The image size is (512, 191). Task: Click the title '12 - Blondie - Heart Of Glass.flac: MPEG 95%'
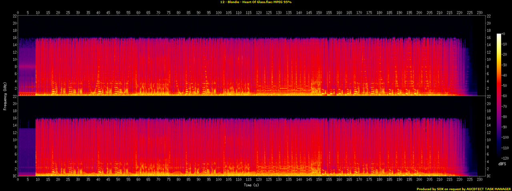(x=256, y=2)
